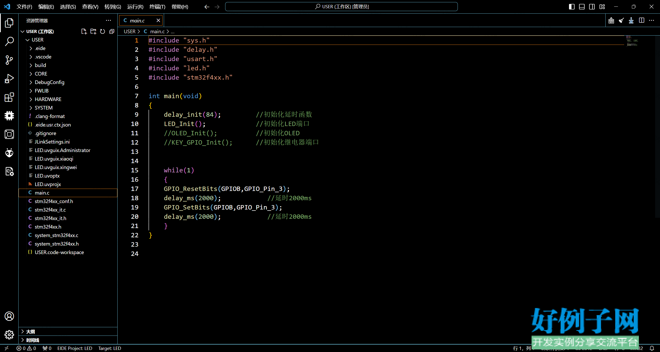The width and height of the screenshot is (660, 352).
Task: Open the Source Control view icon
Action: 9,60
